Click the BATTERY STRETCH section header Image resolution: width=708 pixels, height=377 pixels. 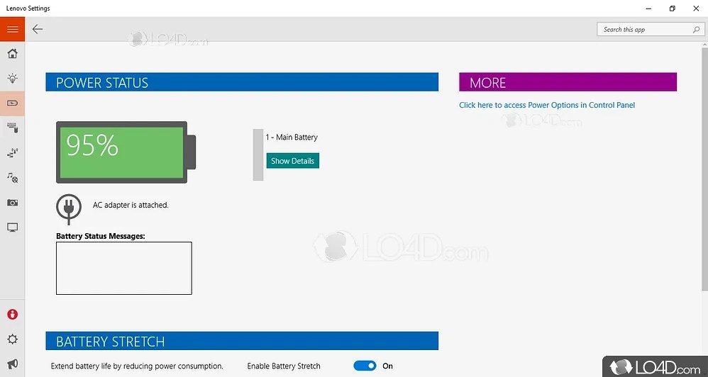(242, 341)
